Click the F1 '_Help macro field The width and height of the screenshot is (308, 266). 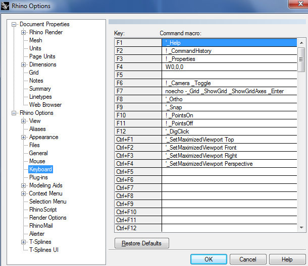pyautogui.click(x=229, y=43)
